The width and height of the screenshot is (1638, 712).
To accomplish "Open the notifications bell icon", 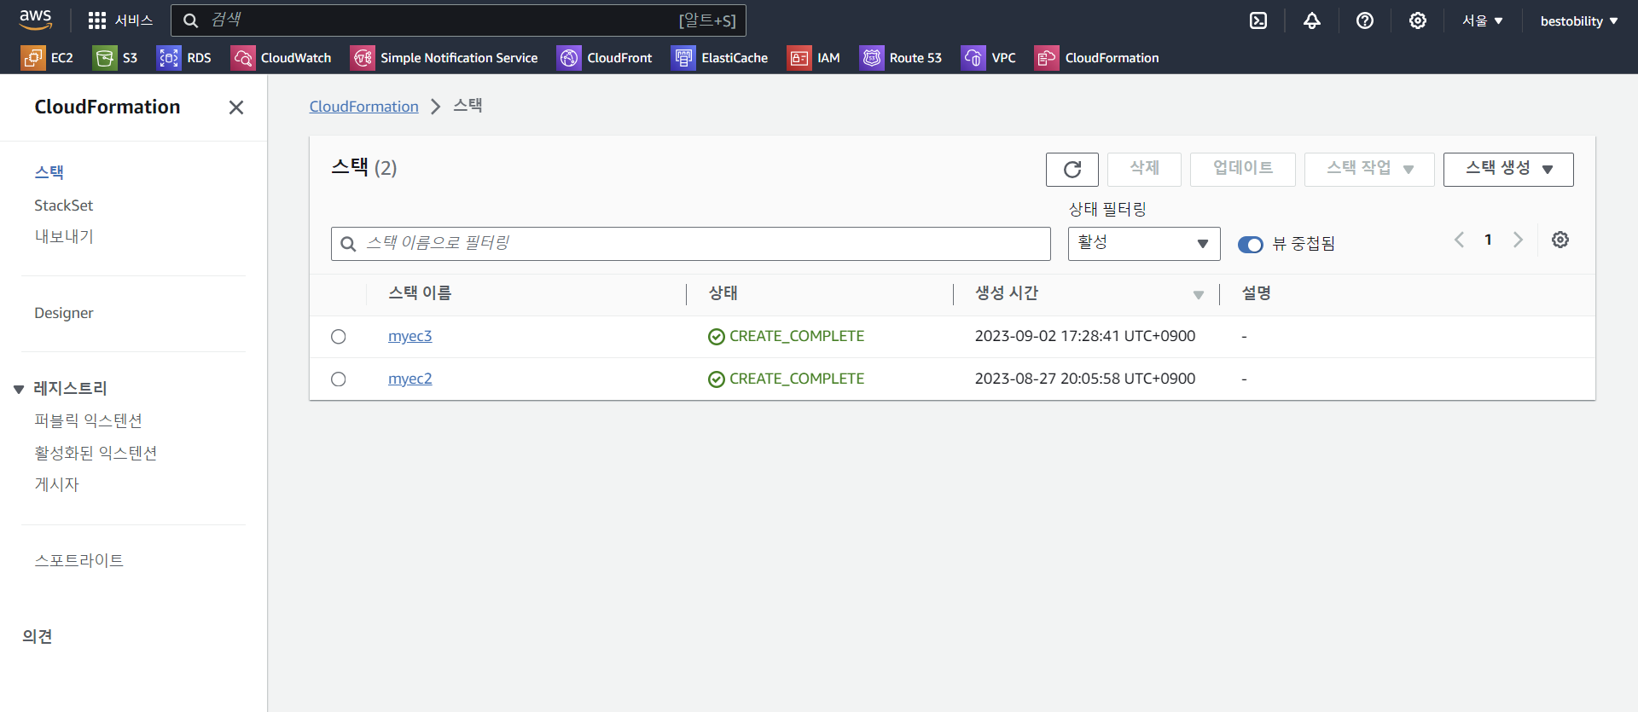I will click(x=1312, y=20).
